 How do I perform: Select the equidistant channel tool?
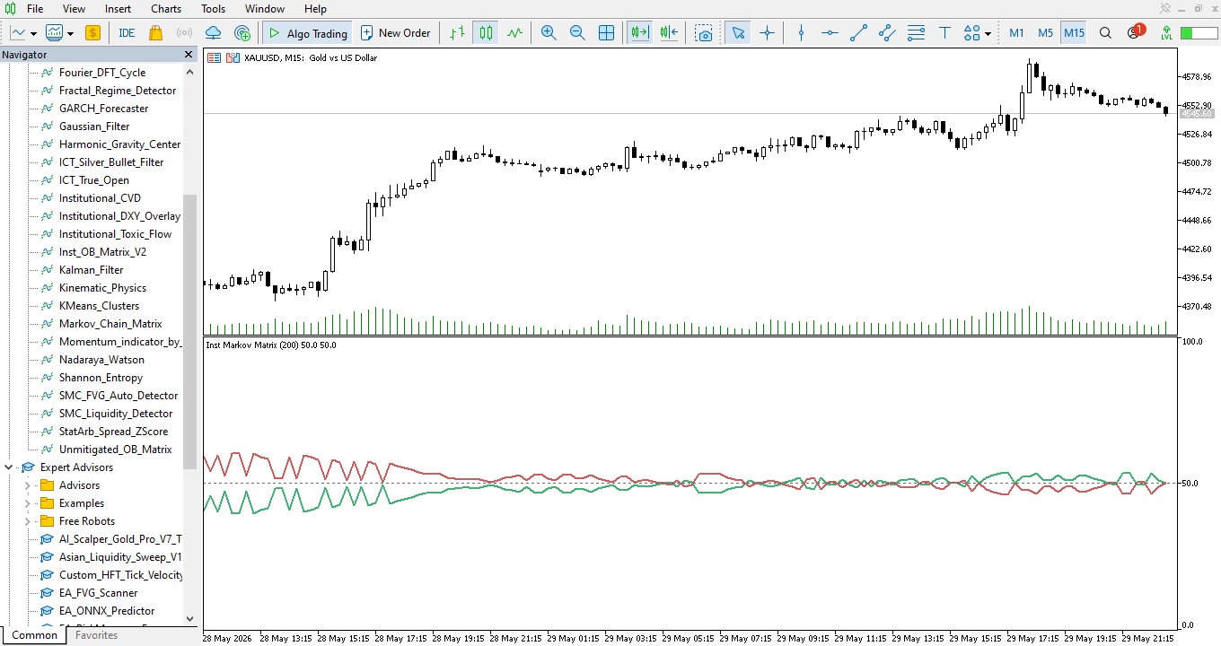(887, 33)
